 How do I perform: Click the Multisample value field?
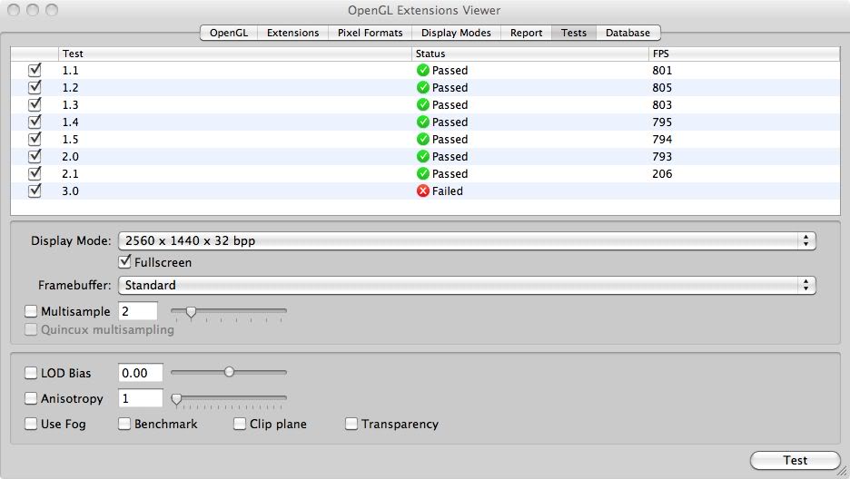point(138,311)
